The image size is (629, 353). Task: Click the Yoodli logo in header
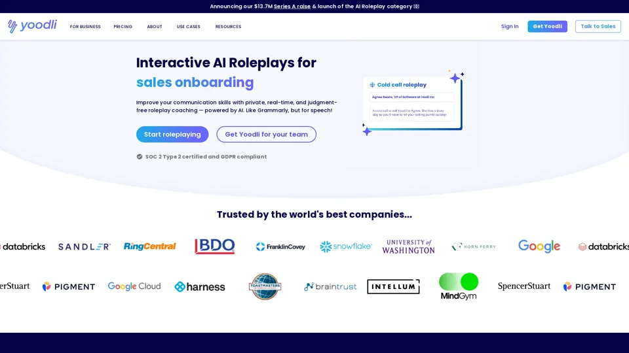point(32,26)
